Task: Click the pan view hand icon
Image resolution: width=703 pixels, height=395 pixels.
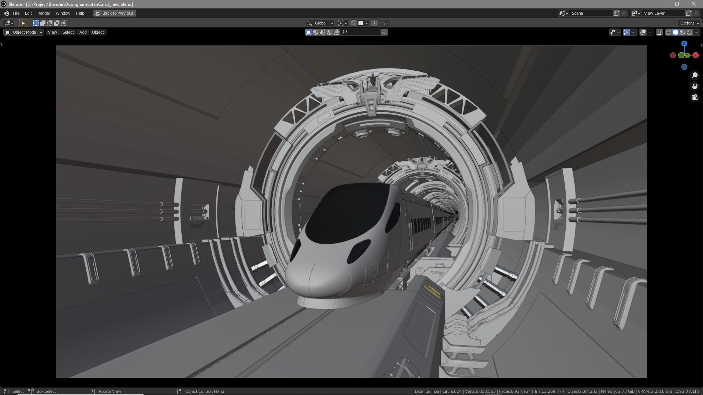Action: pos(695,86)
